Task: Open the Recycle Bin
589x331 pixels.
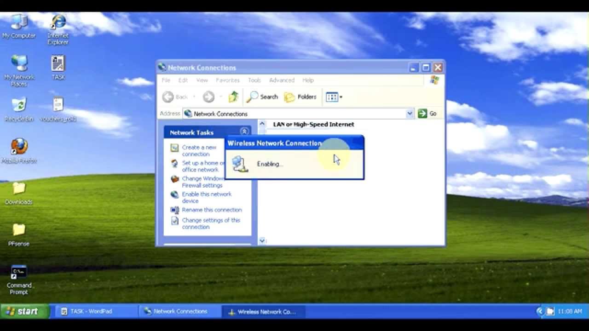Action: pos(19,109)
